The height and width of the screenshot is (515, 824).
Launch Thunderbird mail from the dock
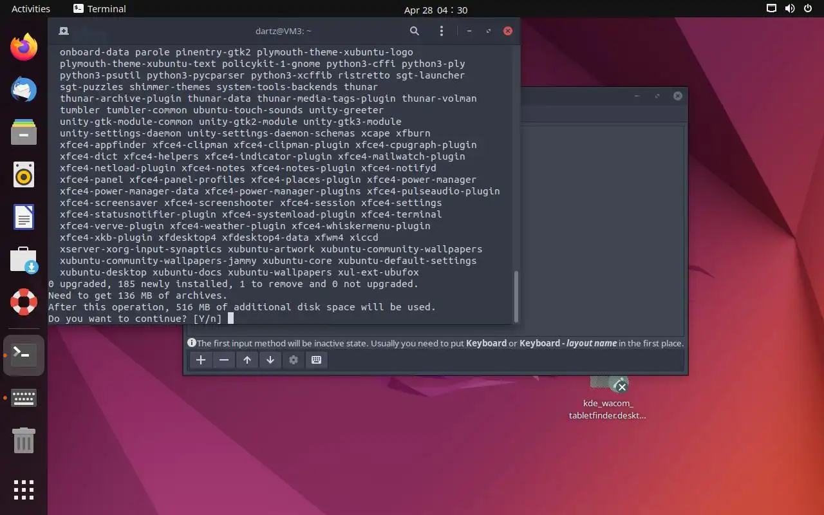coord(24,89)
